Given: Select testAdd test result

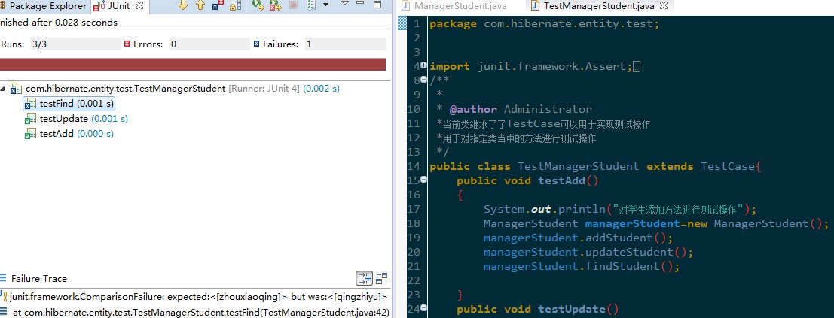Looking at the screenshot, I should point(77,134).
